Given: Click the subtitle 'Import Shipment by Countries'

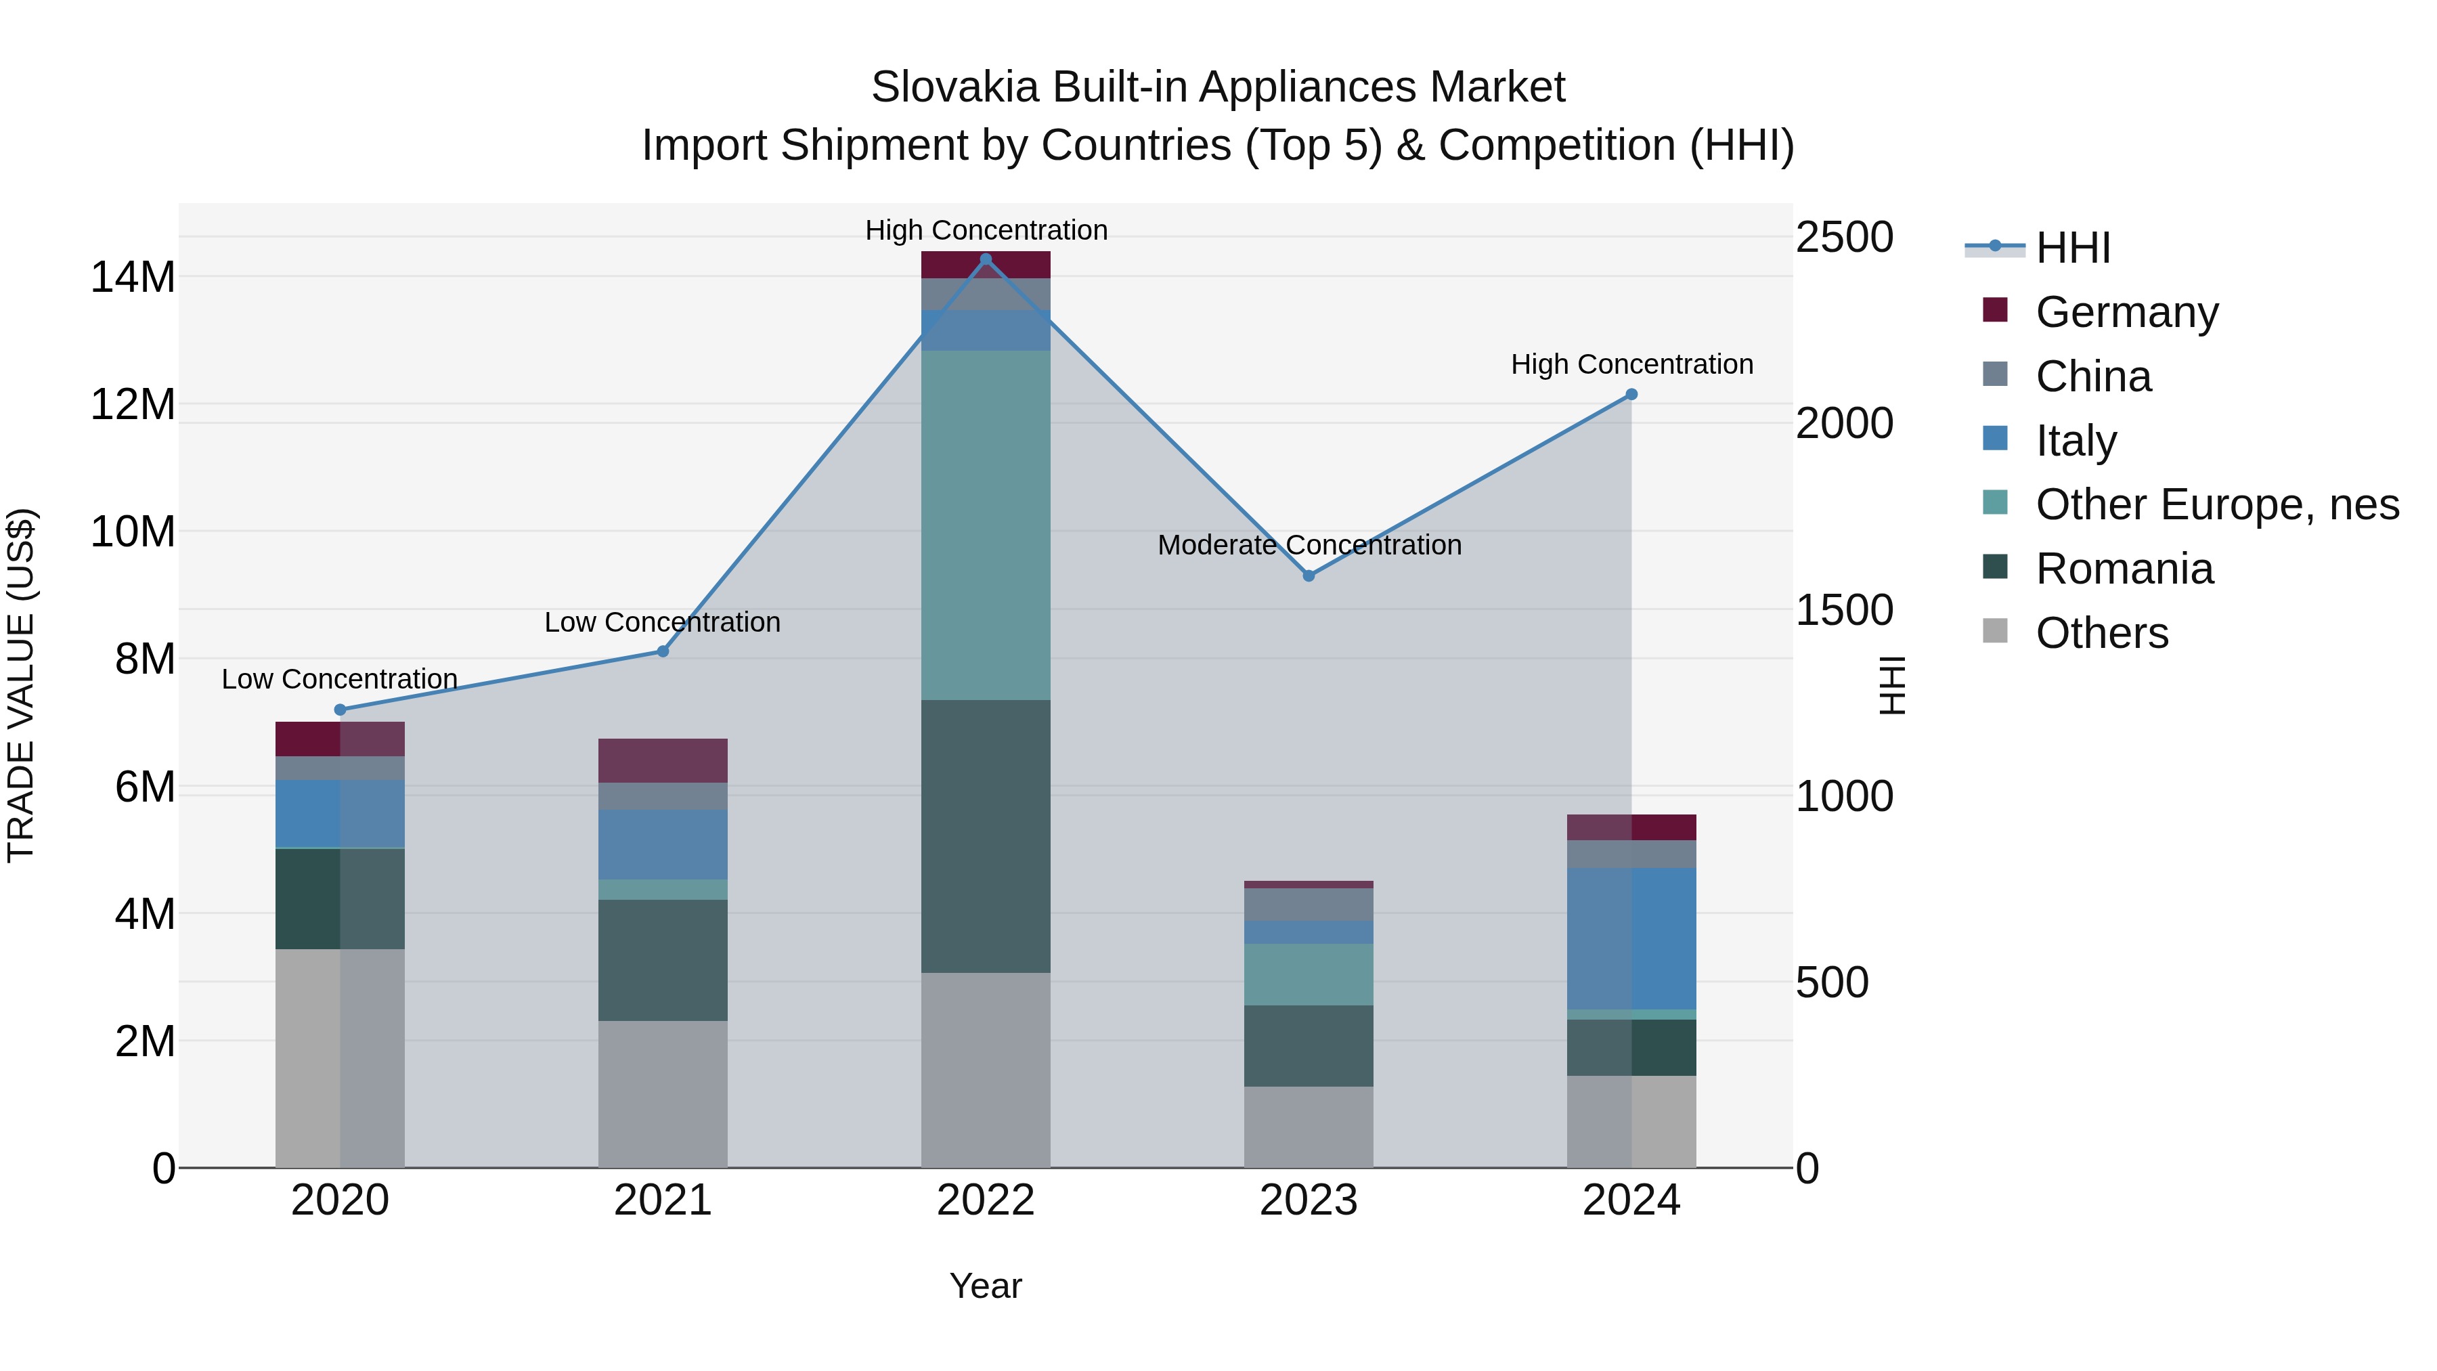Looking at the screenshot, I should (x=936, y=146).
